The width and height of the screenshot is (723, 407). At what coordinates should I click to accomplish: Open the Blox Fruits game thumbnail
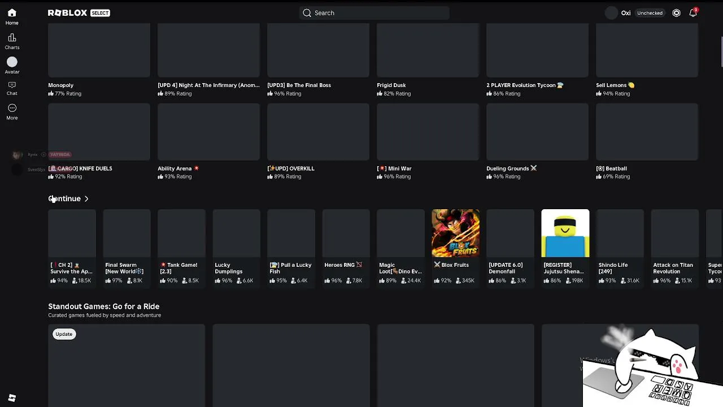tap(455, 233)
